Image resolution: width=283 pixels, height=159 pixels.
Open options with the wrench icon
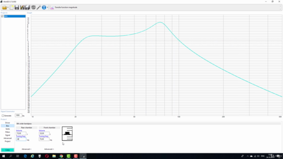[x=38, y=8]
